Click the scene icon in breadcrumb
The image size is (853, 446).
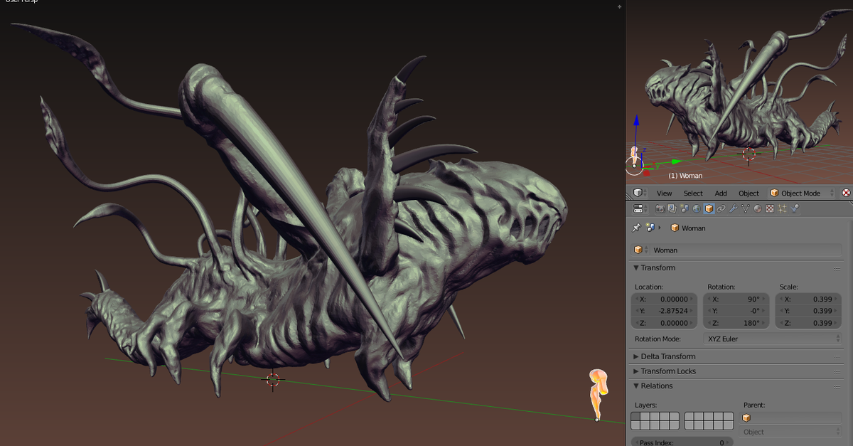point(650,228)
